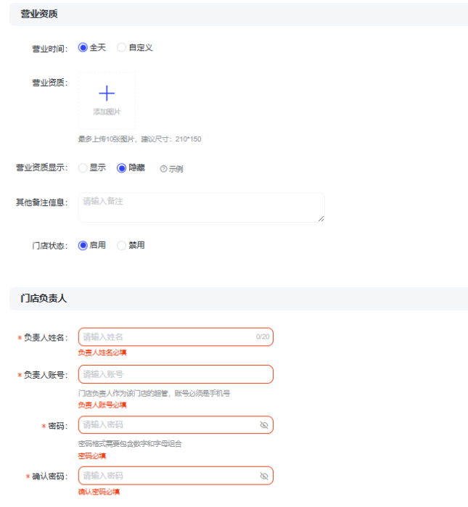468x507 pixels.
Task: Click the 确认密码 input field
Action: click(x=167, y=476)
